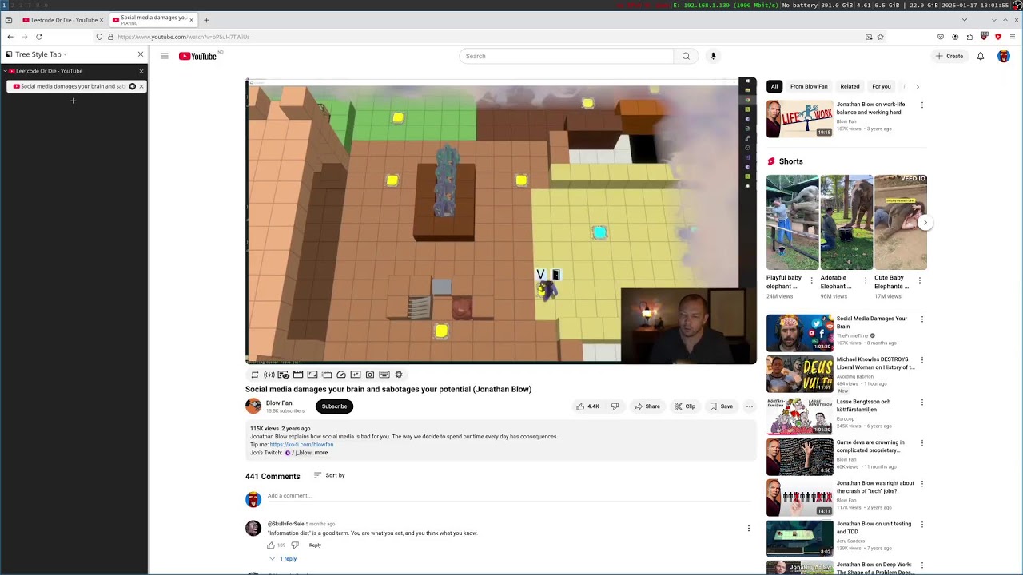Bookmark this page with star icon

(x=880, y=37)
